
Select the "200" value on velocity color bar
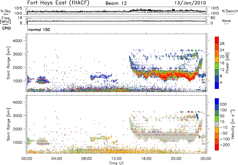(223, 104)
